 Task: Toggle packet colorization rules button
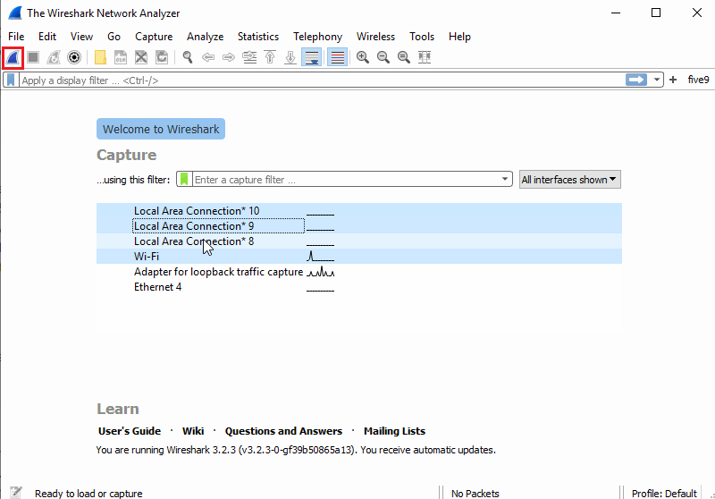coord(338,57)
